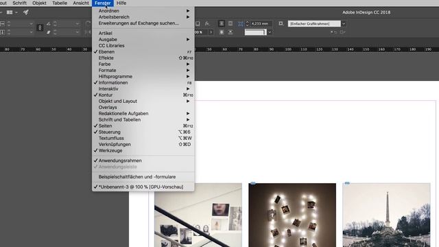Select the open document Unbenannt-3 entry

click(x=143, y=187)
